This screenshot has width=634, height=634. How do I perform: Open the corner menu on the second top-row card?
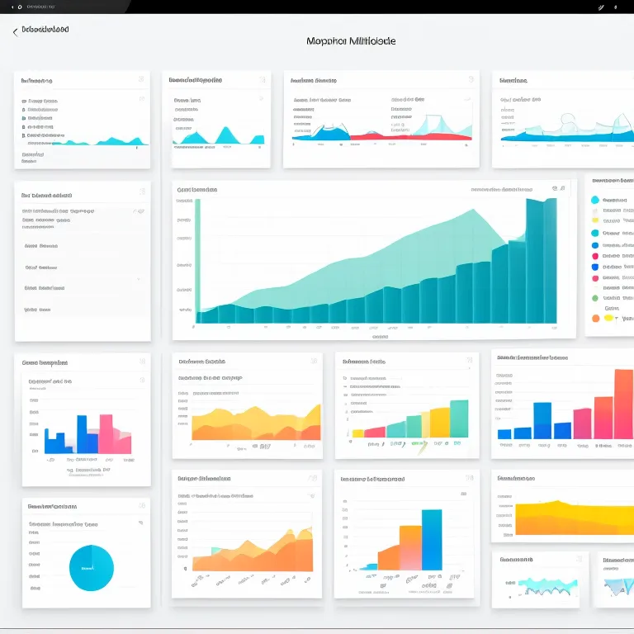pos(261,80)
